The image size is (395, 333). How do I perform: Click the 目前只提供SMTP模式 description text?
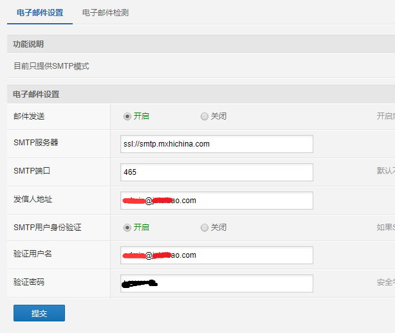tap(51, 66)
